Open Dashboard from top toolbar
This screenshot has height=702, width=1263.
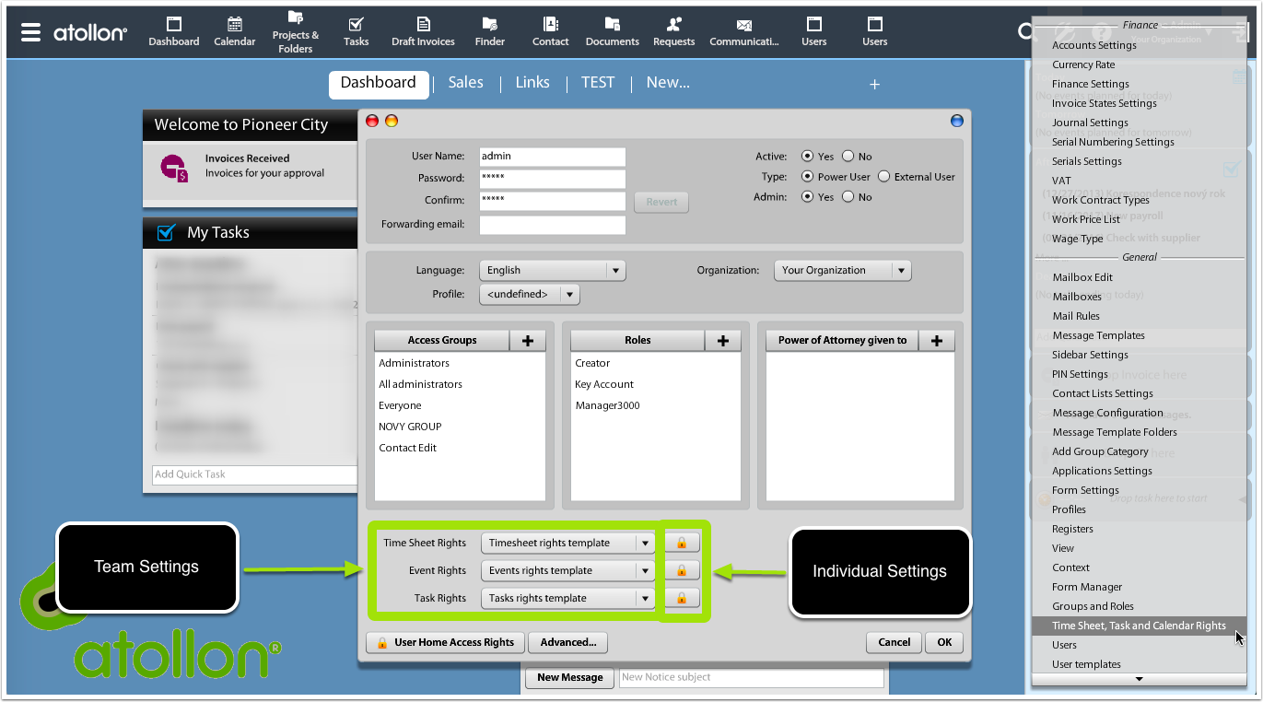[174, 31]
